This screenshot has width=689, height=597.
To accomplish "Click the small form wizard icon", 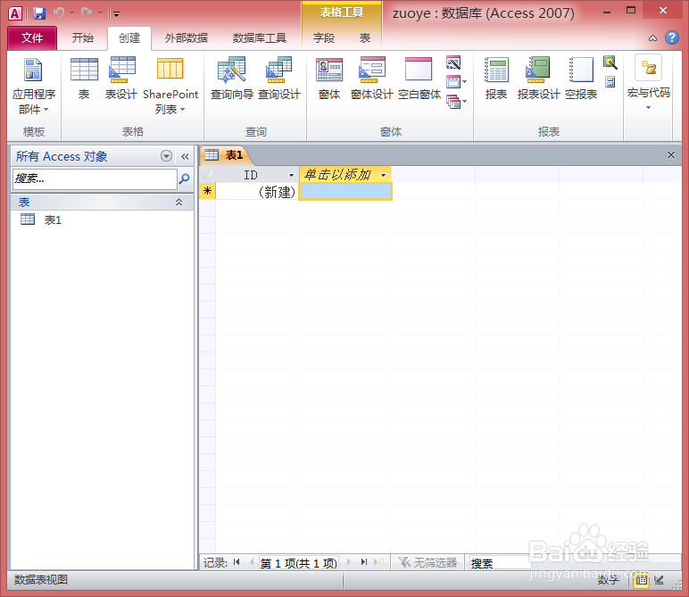I will click(x=453, y=62).
